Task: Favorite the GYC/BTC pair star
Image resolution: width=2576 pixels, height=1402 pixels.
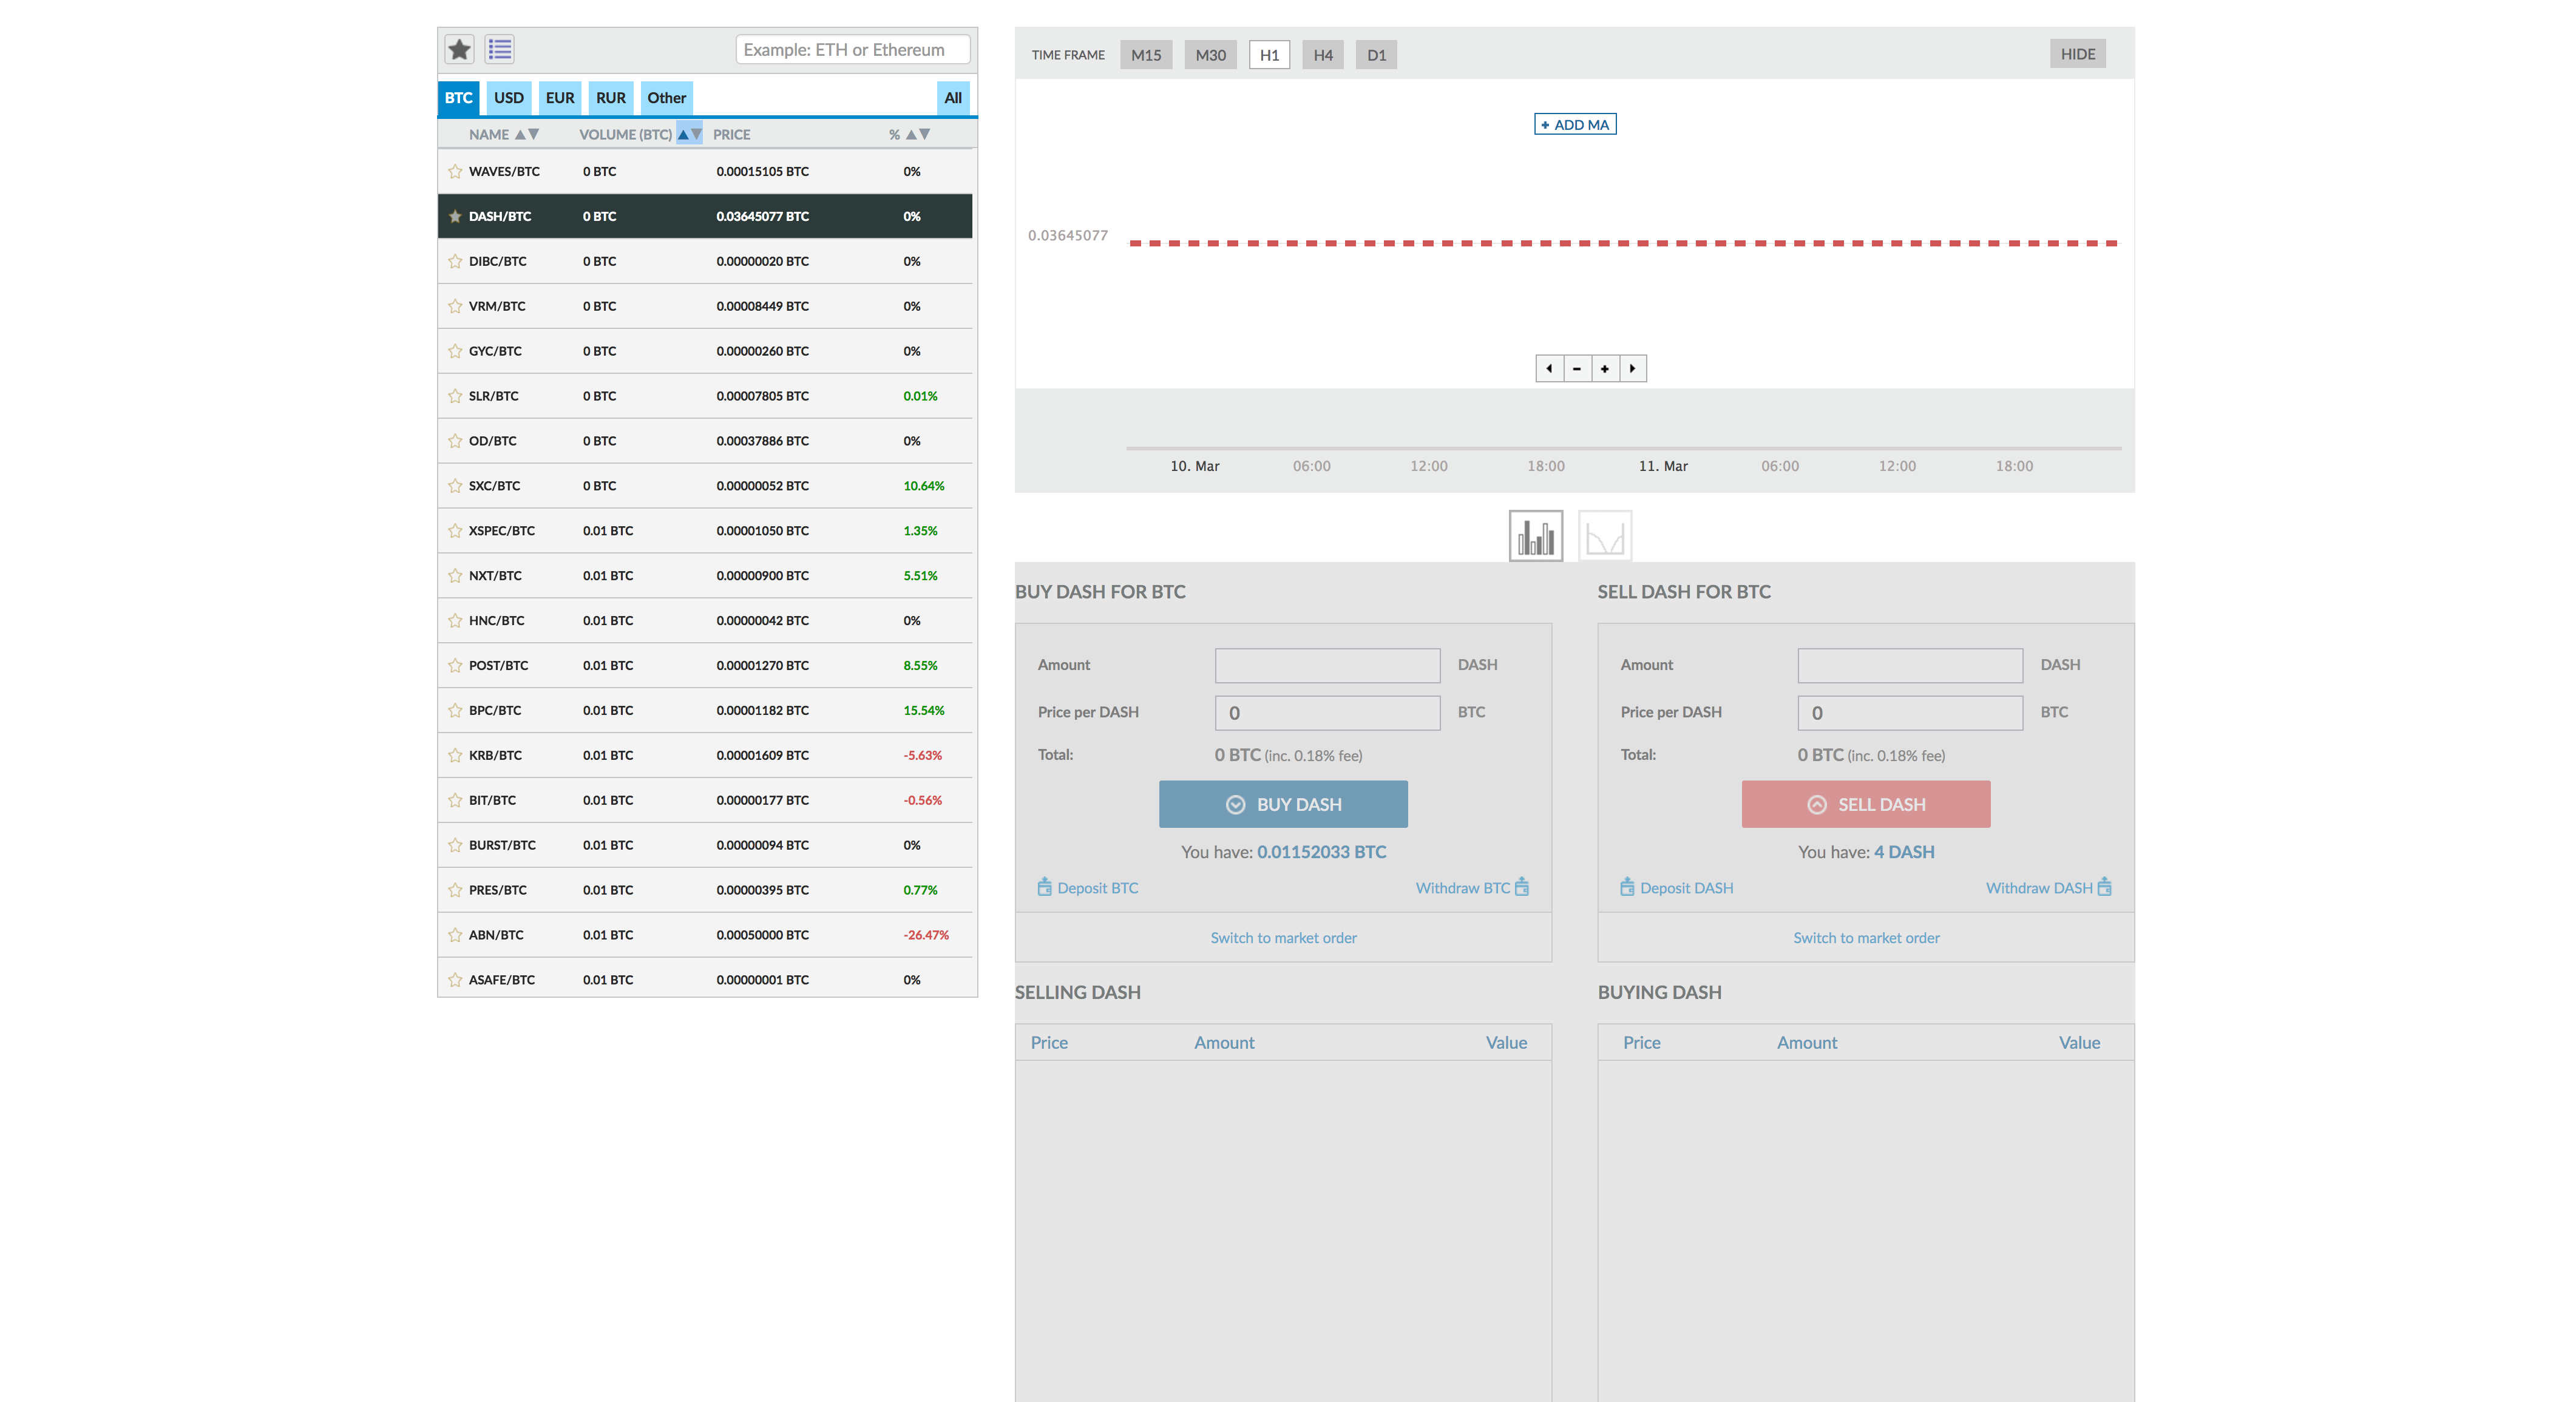Action: (x=455, y=351)
